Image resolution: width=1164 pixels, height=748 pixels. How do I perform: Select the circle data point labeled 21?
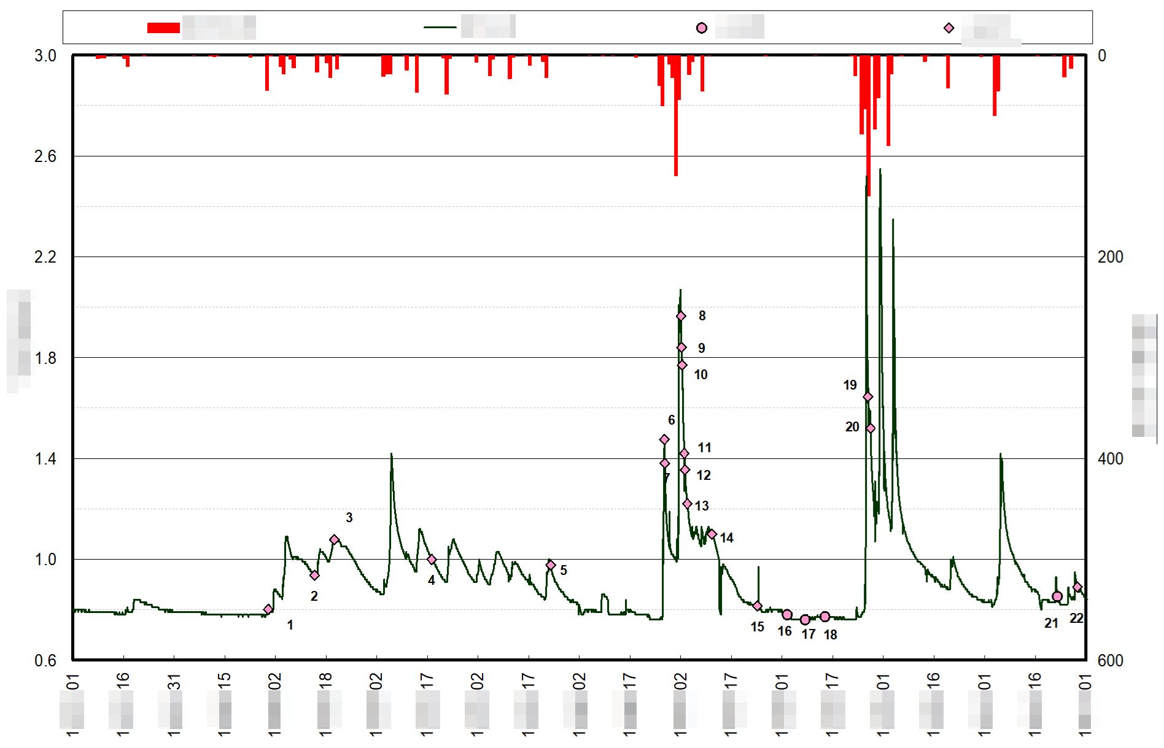click(x=1057, y=596)
